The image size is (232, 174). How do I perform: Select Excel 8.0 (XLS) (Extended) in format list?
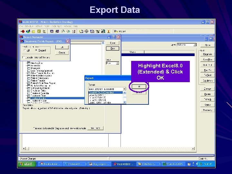(106, 92)
